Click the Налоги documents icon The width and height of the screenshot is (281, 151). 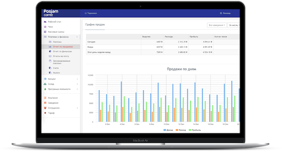(50, 73)
